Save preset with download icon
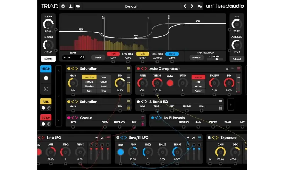Image resolution: width=284 pixels, height=170 pixels. click(x=71, y=6)
